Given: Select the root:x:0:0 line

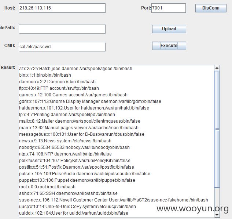Looking at the screenshot, I should [47, 187].
